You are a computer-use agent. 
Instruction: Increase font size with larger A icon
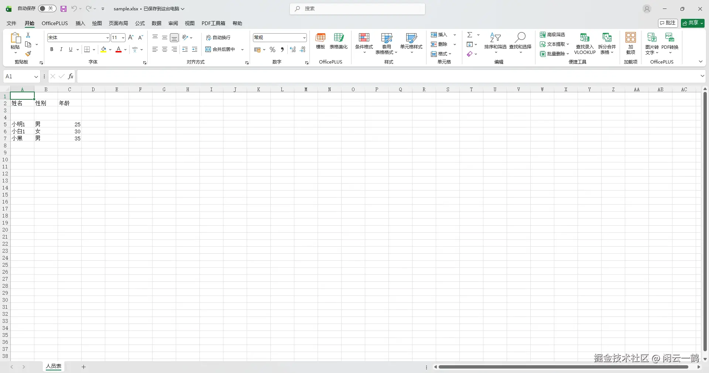pyautogui.click(x=131, y=37)
